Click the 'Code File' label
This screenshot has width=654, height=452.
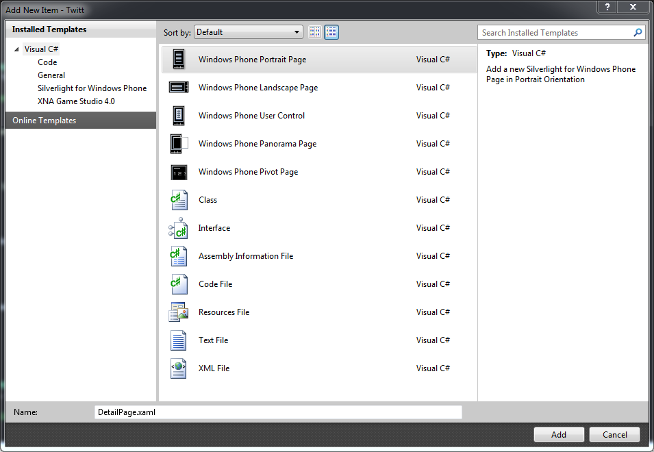pyautogui.click(x=215, y=284)
